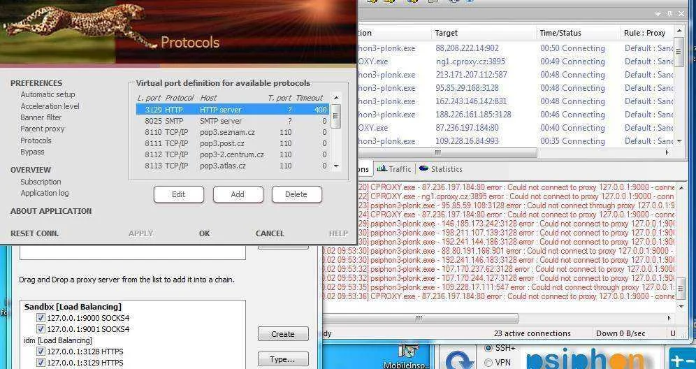Click the Edit button for protocols
This screenshot has width=696, height=369.
pos(178,194)
